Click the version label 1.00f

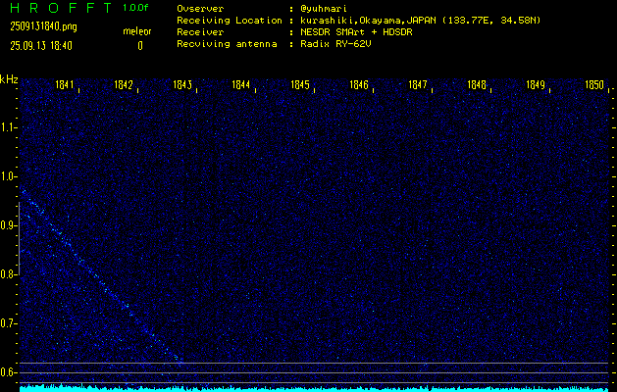(x=135, y=8)
